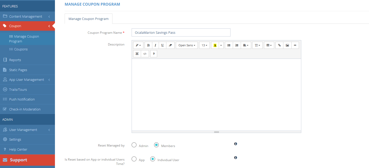Viewport: 369px width, 168px height.
Task: Switch to code view in editor
Action: click(145, 54)
